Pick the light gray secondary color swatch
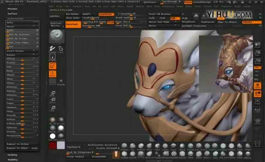Screen dimensions: 265x162 (x=61, y=145)
